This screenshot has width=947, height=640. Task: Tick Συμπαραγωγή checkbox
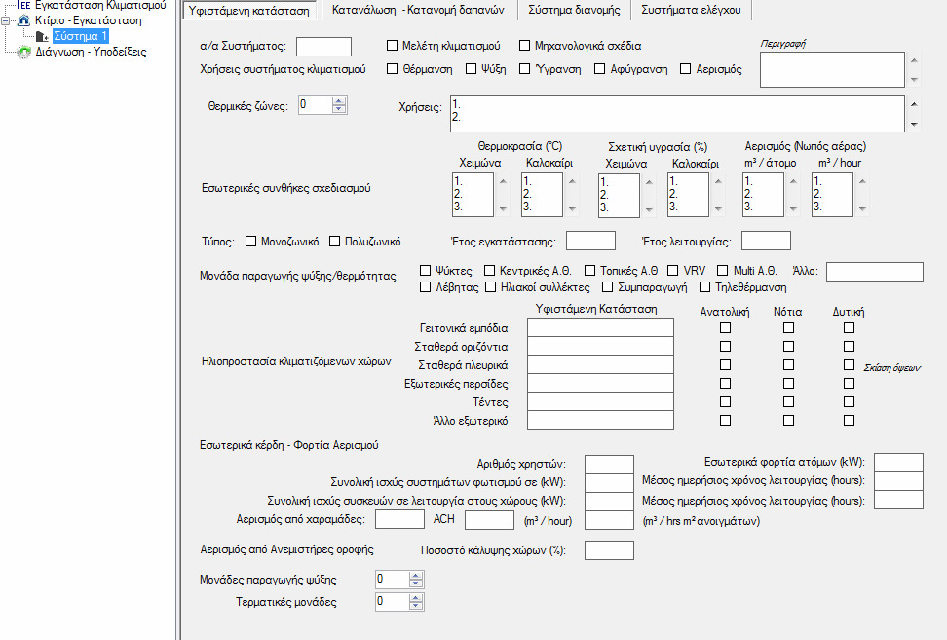click(x=608, y=286)
